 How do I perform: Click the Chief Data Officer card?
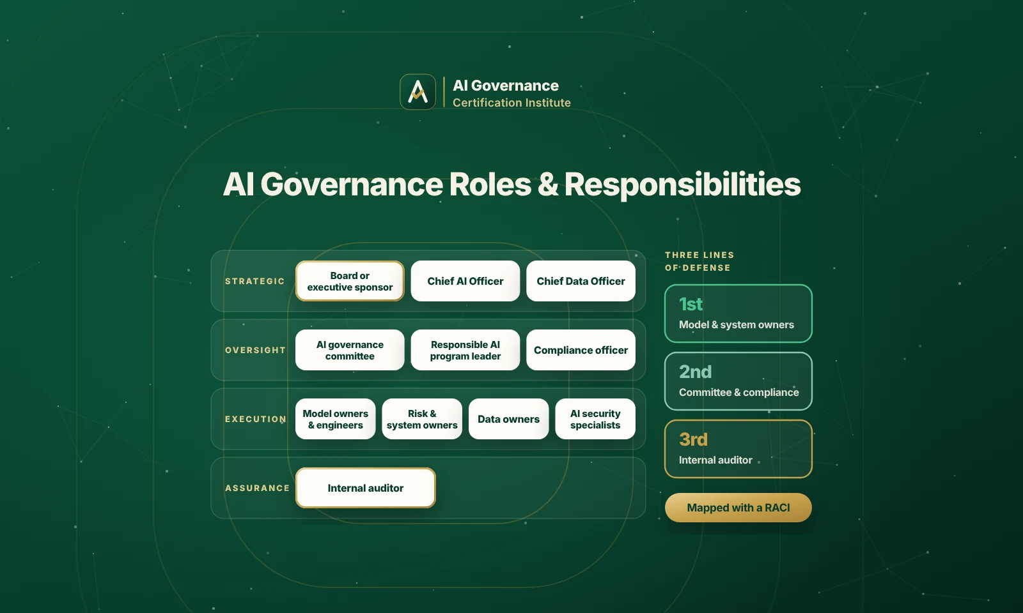581,281
